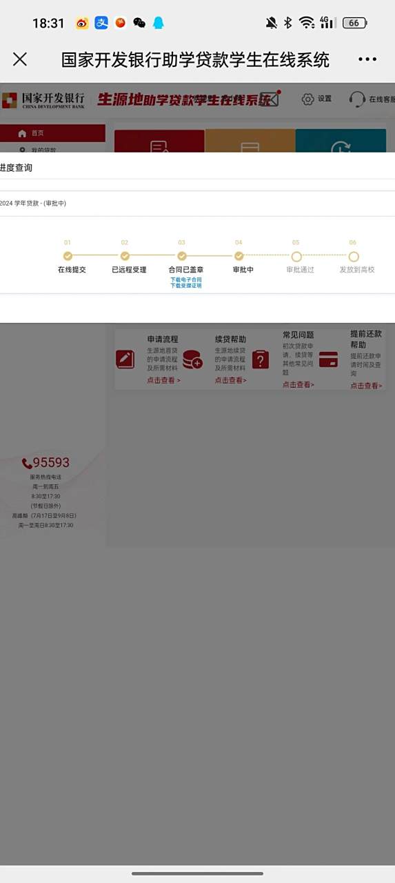This screenshot has width=395, height=883.
Task: Click step 01 在线提交 checkmark
Action: [68, 256]
